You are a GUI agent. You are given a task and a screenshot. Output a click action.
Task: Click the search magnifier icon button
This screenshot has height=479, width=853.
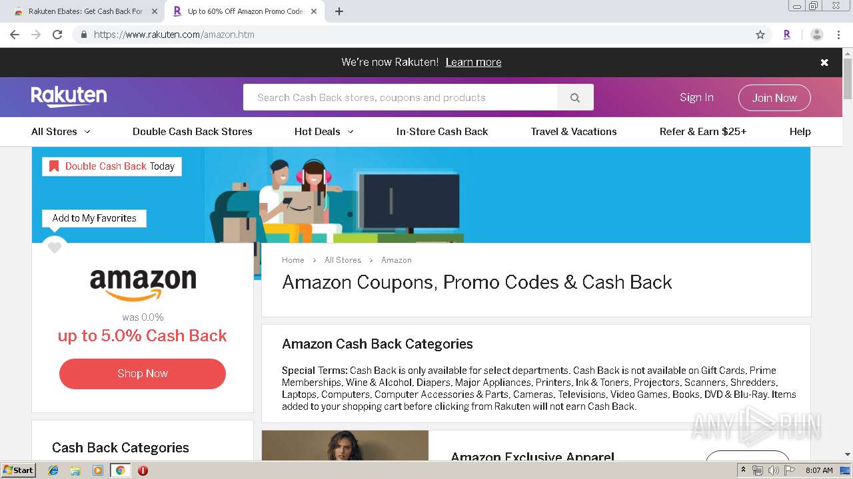(575, 98)
